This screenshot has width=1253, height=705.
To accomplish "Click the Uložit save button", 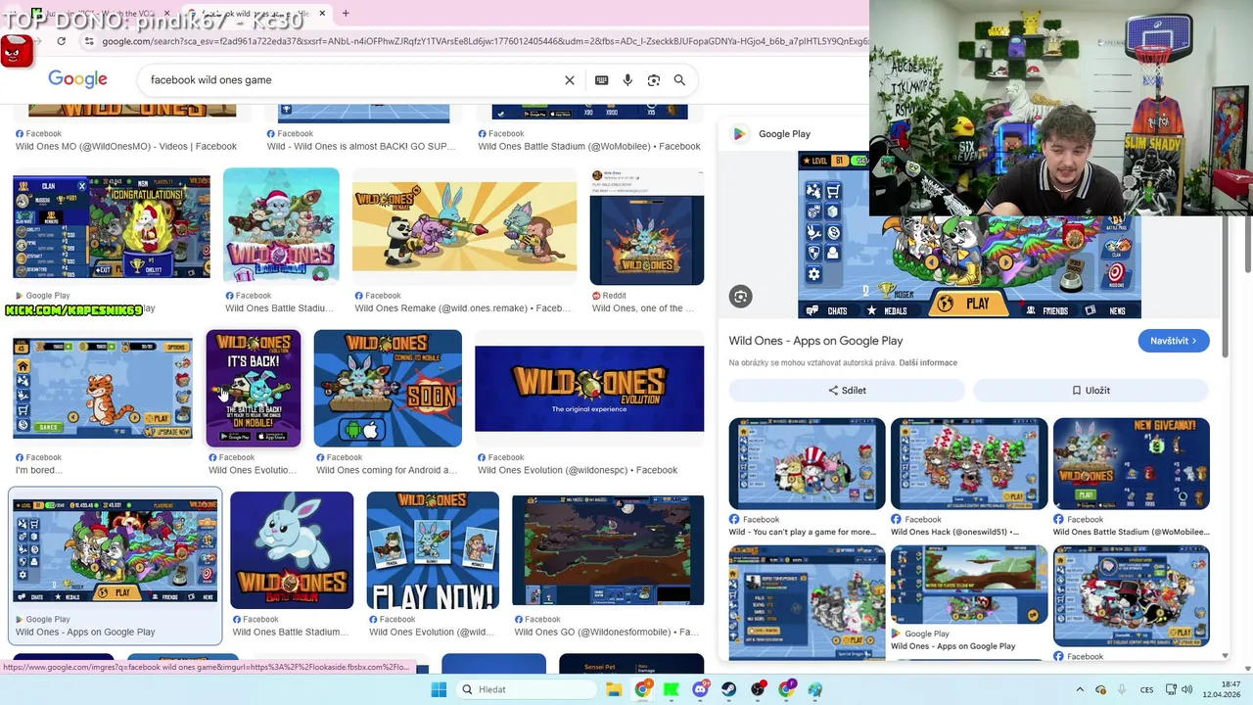I will click(1091, 390).
